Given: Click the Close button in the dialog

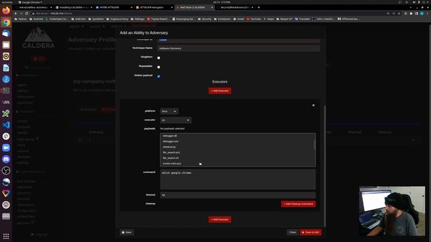Looking at the screenshot, I should click(292, 233).
